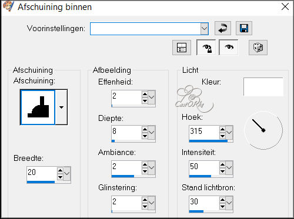Toggle the proof eye button
The height and width of the screenshot is (219, 294).
(229, 48)
